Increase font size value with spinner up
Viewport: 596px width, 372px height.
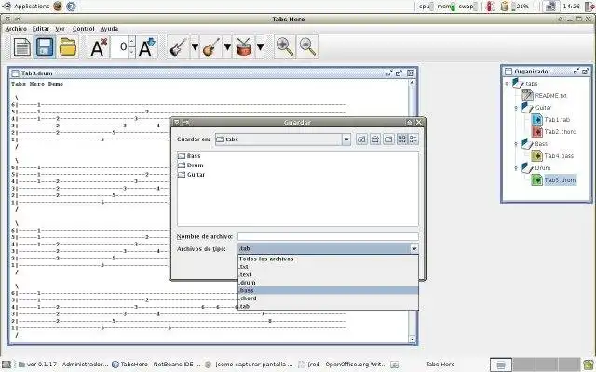131,42
